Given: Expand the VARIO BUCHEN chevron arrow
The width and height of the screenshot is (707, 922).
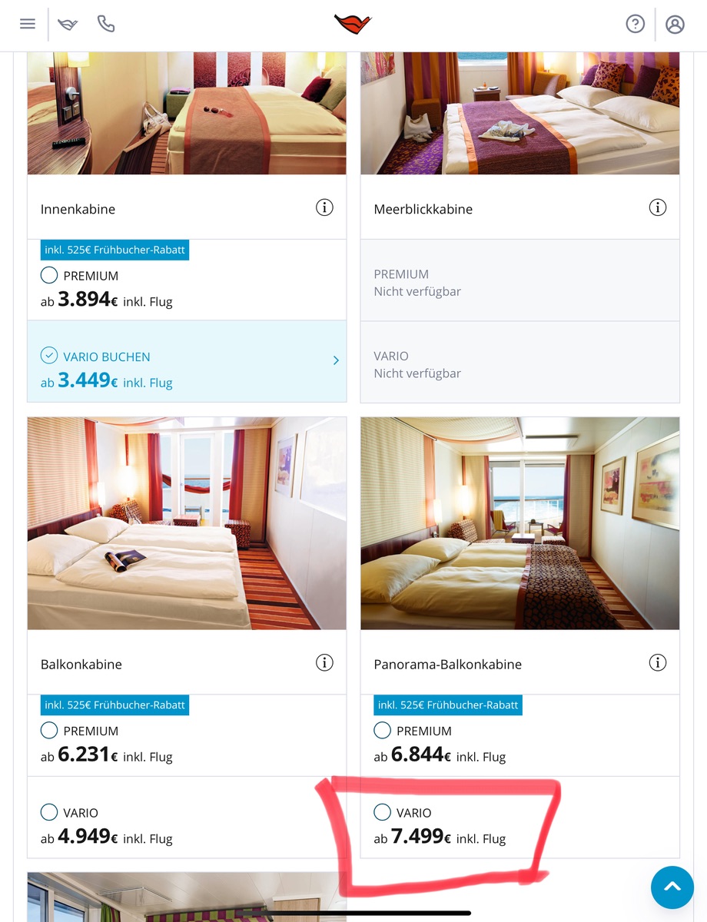Looking at the screenshot, I should coord(336,360).
